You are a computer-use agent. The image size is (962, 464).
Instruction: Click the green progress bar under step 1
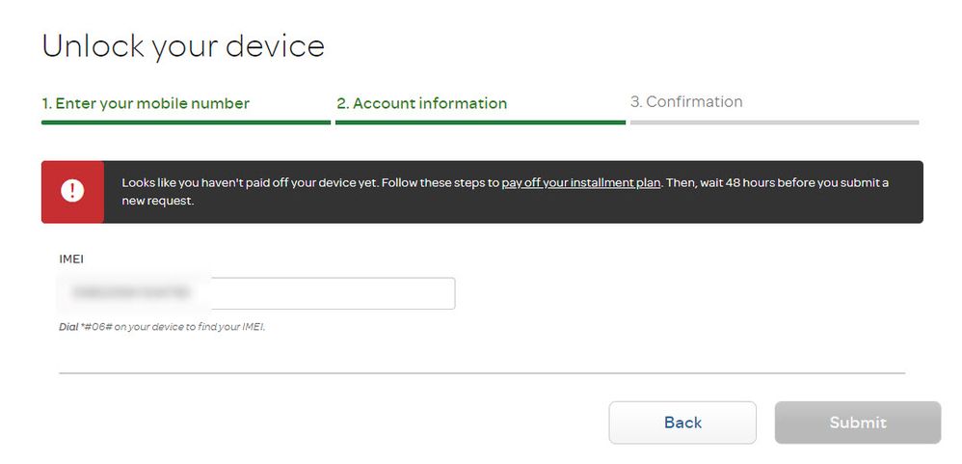pyautogui.click(x=186, y=123)
